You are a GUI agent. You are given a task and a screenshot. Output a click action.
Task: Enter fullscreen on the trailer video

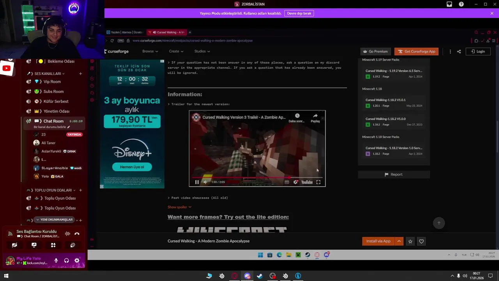click(x=318, y=182)
